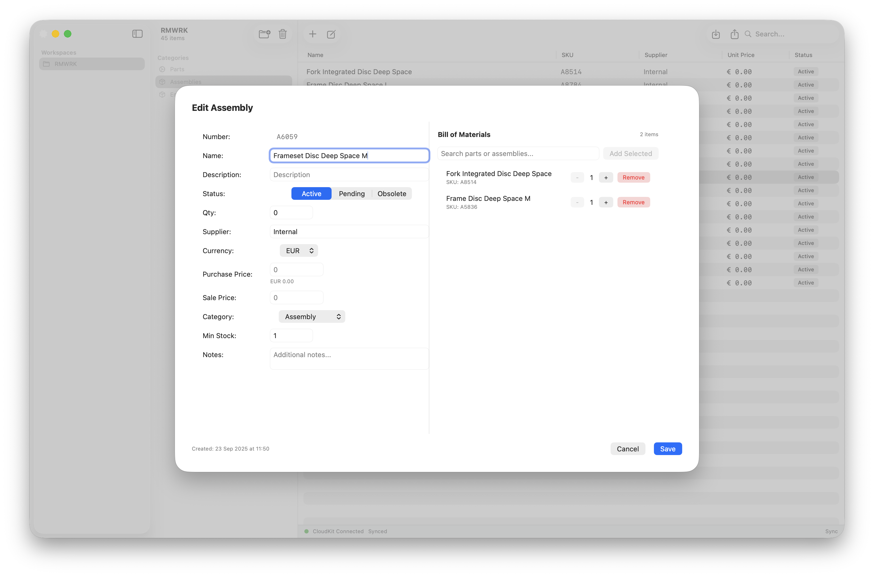This screenshot has width=874, height=577.
Task: Click the plus add item icon
Action: [312, 34]
